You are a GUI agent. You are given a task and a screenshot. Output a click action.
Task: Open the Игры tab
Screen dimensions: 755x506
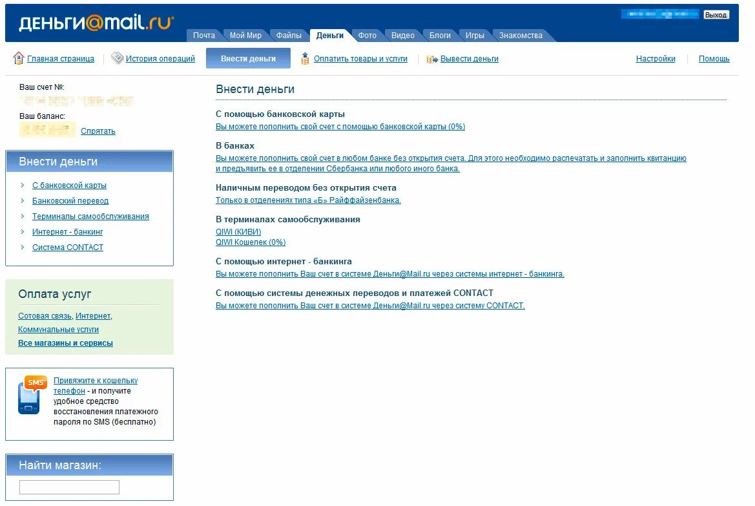tap(475, 35)
